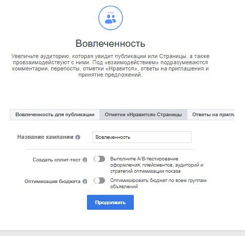Image resolution: width=245 pixels, height=236 pixels.
Task: Open the Ответы на приглашения tab
Action: pos(211,115)
